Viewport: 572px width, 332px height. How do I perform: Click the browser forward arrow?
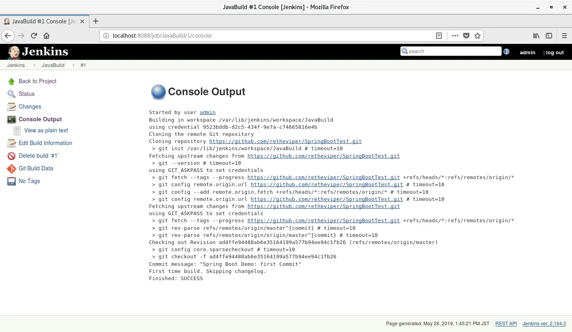click(21, 36)
